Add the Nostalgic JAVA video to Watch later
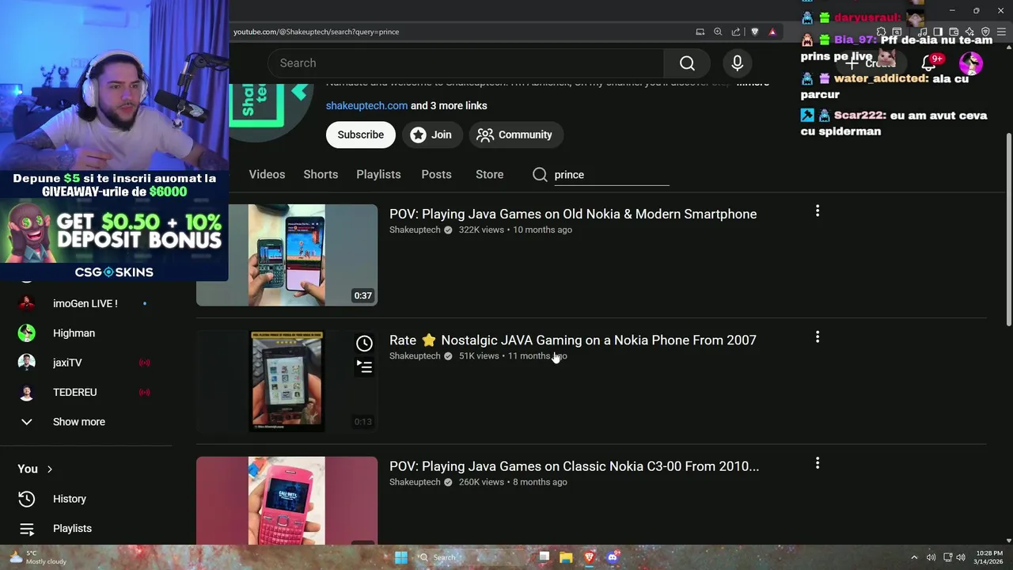Viewport: 1013px width, 570px height. pyautogui.click(x=364, y=344)
